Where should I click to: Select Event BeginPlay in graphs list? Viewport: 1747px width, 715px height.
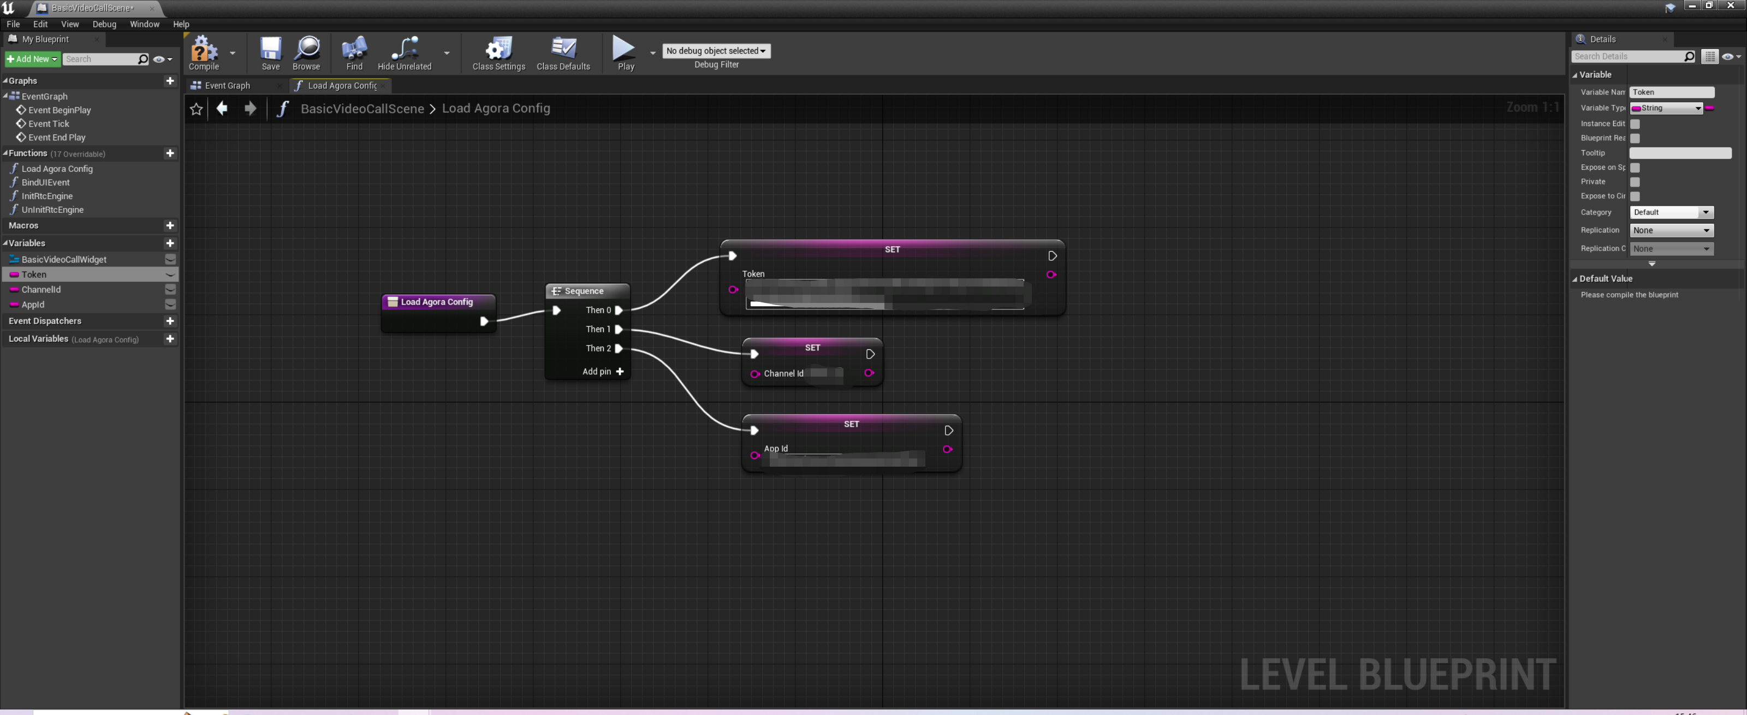[59, 110]
